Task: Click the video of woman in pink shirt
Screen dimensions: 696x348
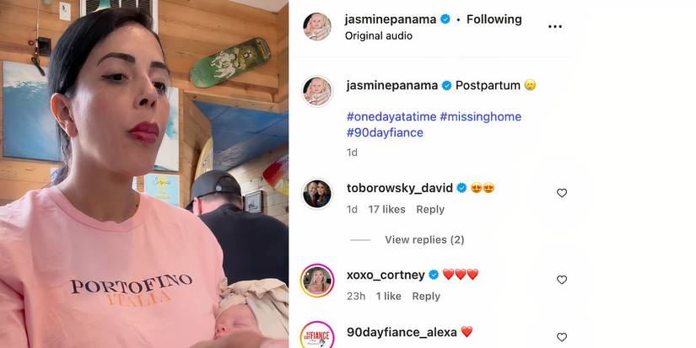Action: coord(144,174)
